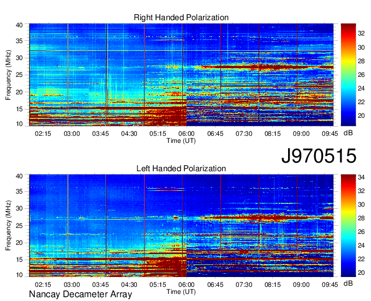Click the "30" frequency tick of left-handed plot

(19, 208)
